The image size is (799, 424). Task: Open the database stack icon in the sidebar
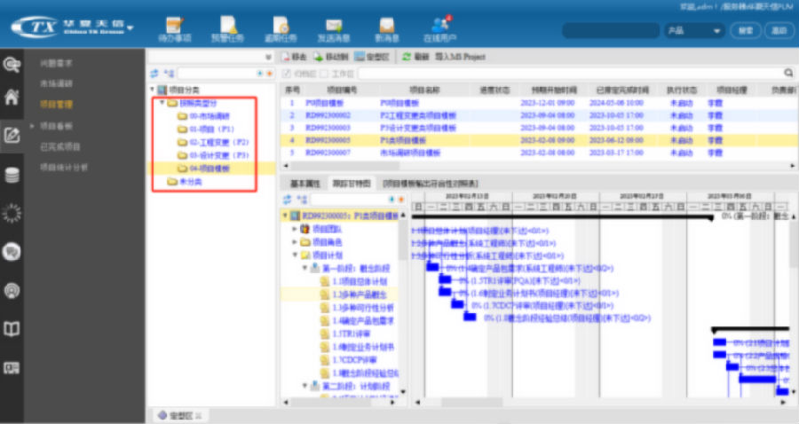pos(12,175)
